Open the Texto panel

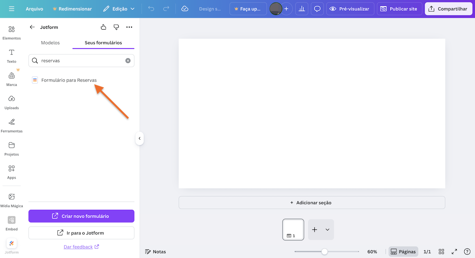coord(12,56)
